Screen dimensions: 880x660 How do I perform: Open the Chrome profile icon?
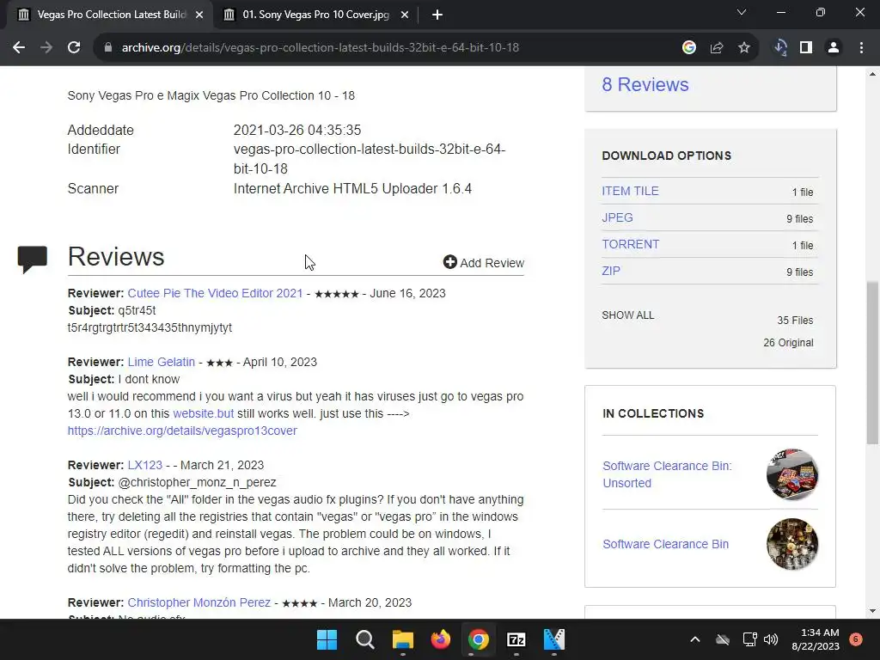pyautogui.click(x=834, y=48)
